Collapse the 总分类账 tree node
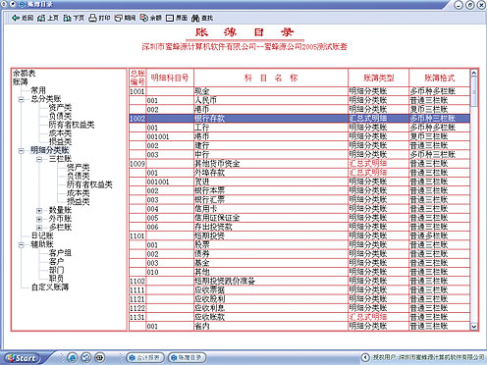 [x=22, y=99]
